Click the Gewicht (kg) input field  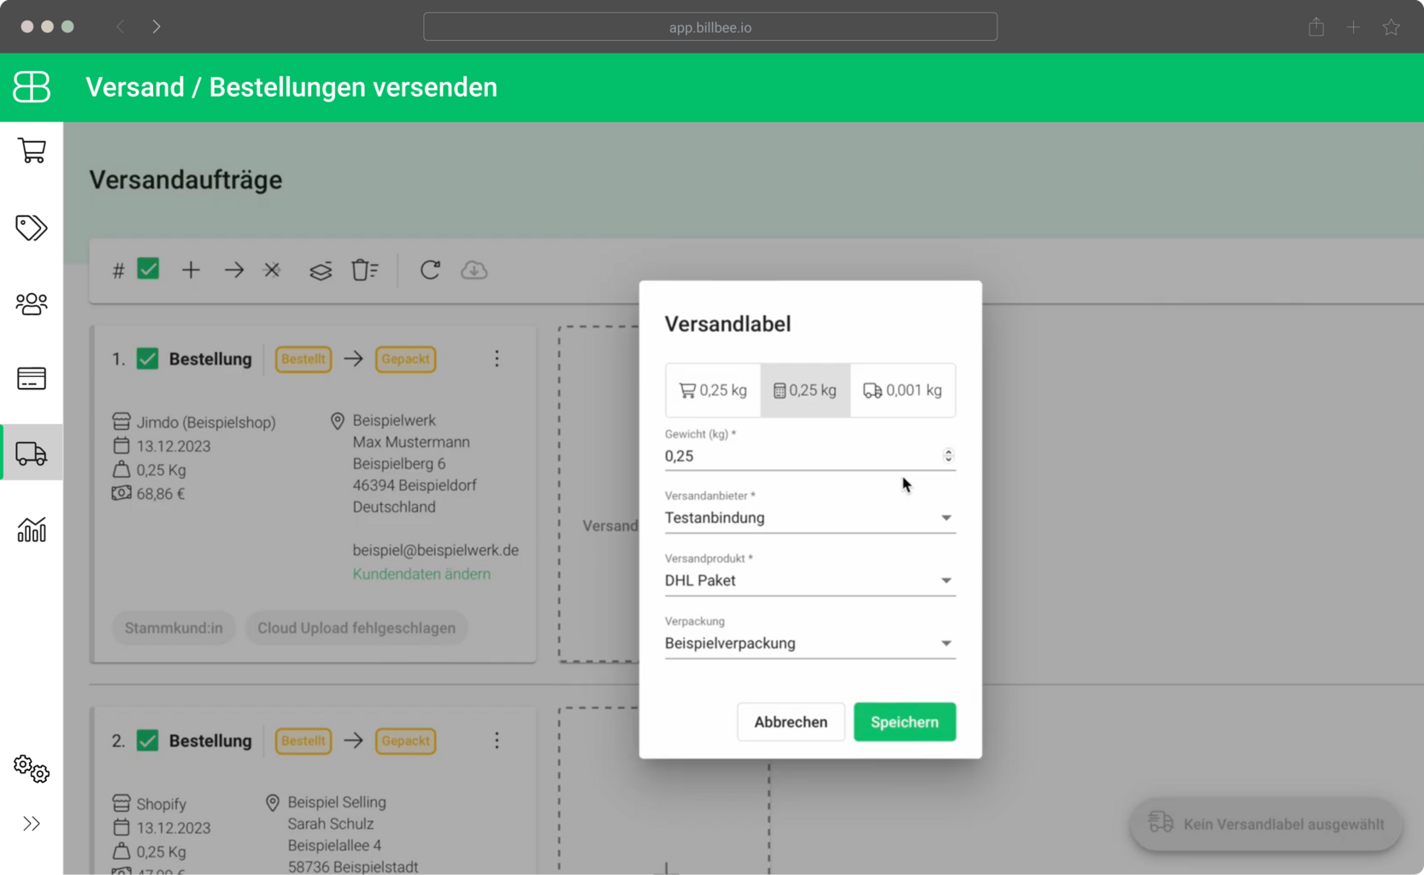(799, 456)
